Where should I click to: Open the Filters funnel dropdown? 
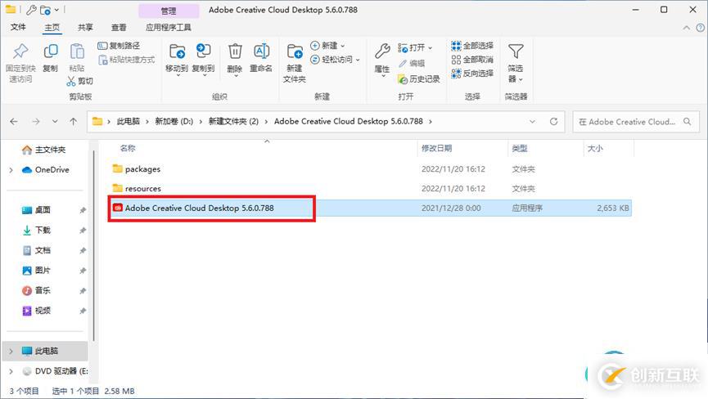[516, 63]
